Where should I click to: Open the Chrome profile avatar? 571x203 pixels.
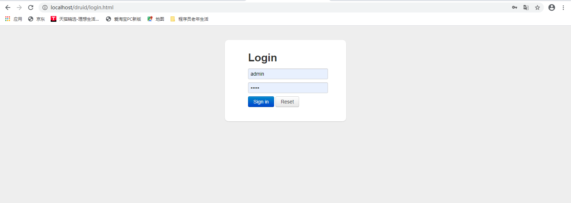[552, 7]
